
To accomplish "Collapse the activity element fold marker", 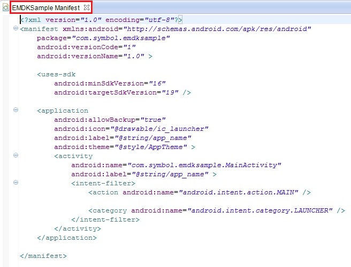I will tap(16, 155).
